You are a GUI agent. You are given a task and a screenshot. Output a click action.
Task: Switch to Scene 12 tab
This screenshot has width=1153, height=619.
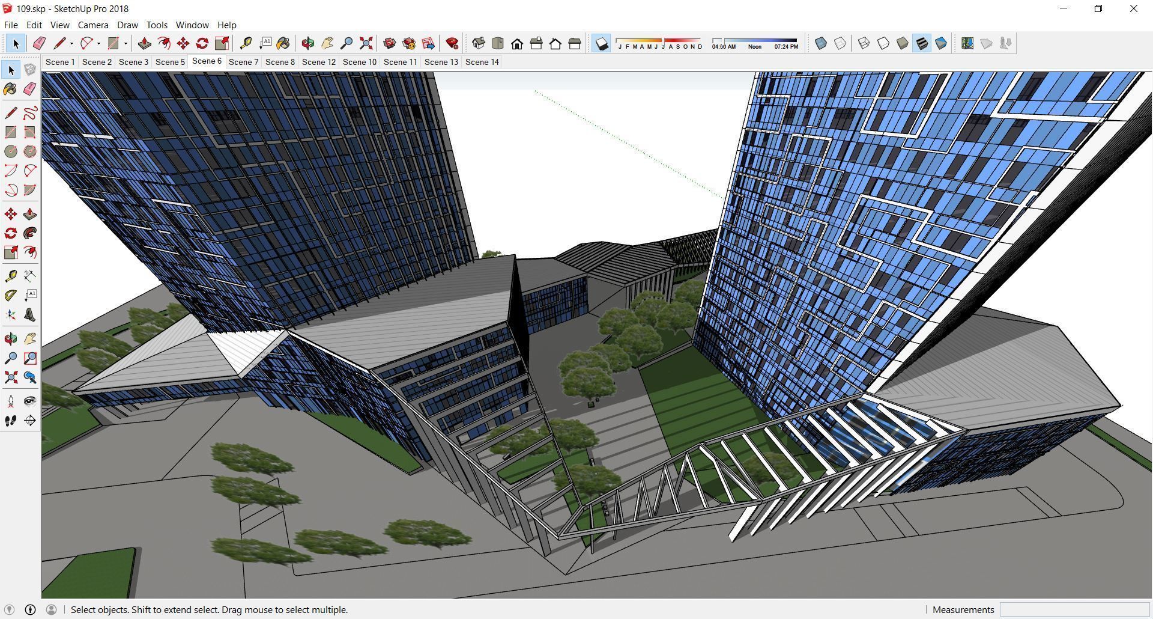319,62
